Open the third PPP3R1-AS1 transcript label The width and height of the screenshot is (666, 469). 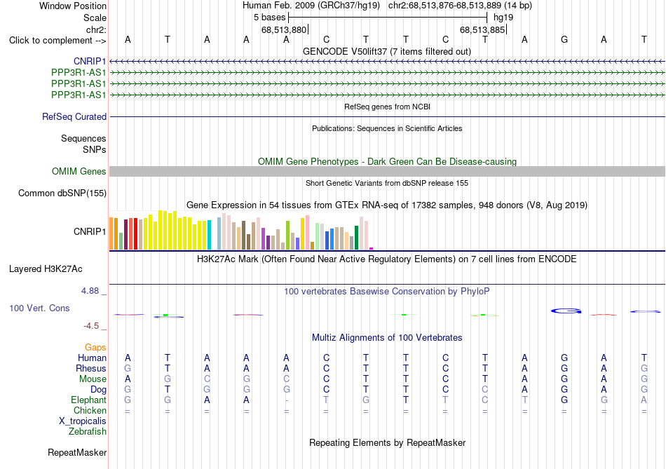[x=79, y=95]
